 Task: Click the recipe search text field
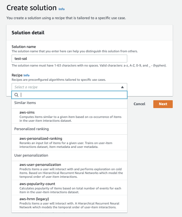coord(72,95)
